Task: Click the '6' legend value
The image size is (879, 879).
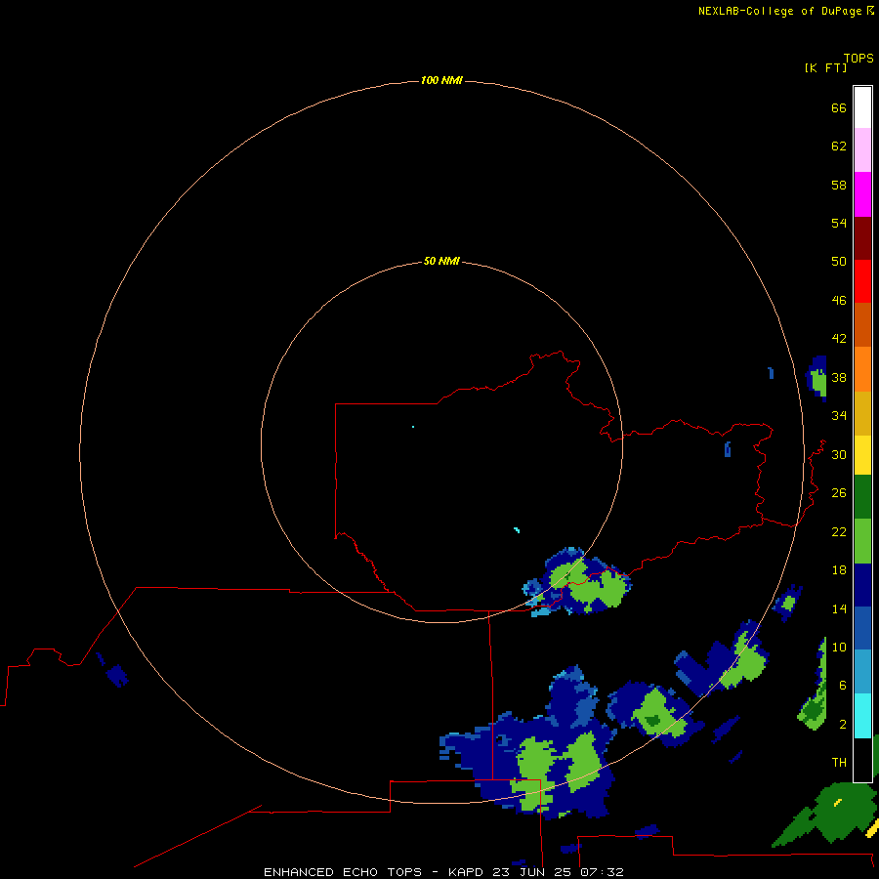Action: 843,685
